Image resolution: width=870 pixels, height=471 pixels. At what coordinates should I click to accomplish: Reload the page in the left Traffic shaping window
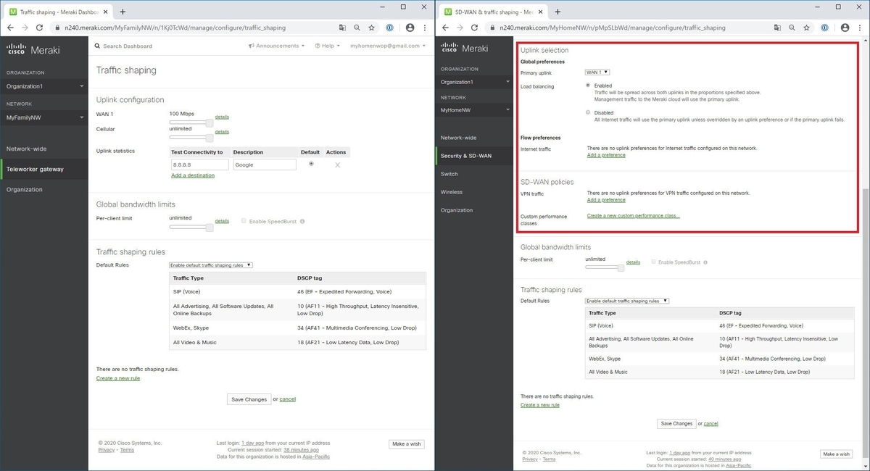tap(40, 28)
